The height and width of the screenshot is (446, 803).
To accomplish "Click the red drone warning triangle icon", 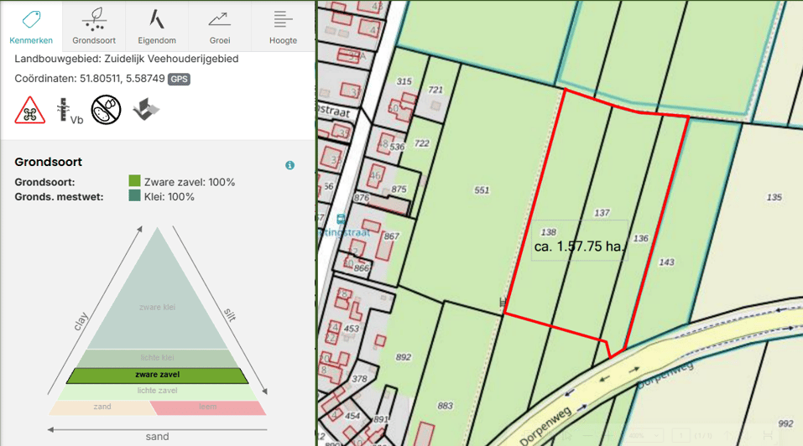I will 29,110.
